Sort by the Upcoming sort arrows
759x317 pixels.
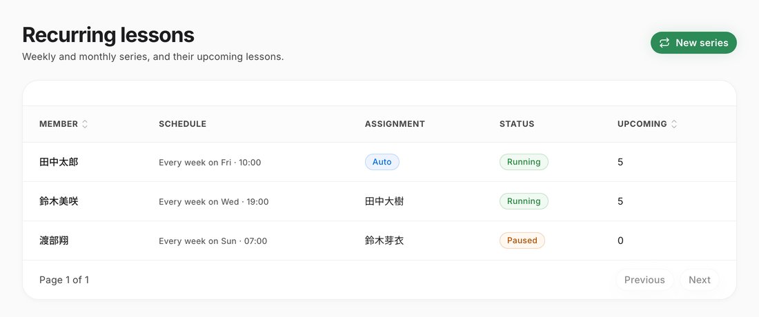coord(674,124)
